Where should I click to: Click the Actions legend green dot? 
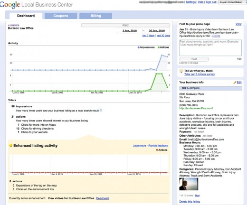pos(159,47)
